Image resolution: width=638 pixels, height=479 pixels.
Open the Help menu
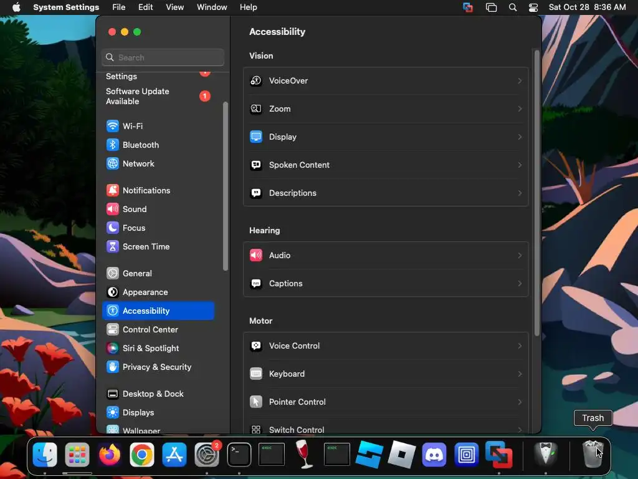click(x=248, y=7)
